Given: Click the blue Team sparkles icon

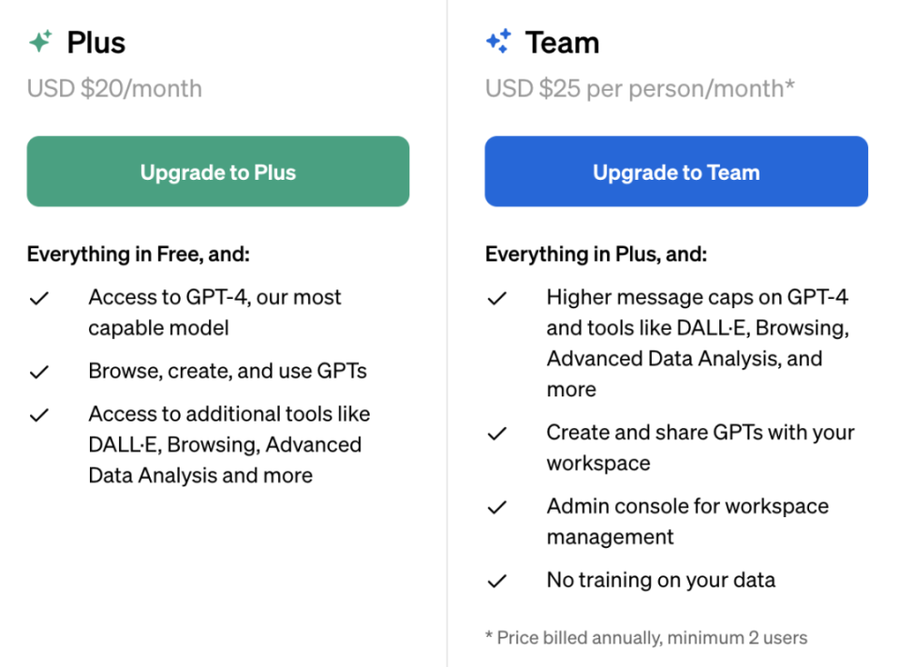Looking at the screenshot, I should pos(498,41).
